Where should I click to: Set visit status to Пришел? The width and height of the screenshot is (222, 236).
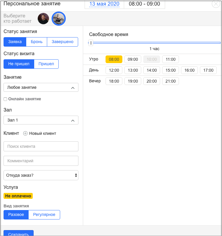click(x=46, y=64)
